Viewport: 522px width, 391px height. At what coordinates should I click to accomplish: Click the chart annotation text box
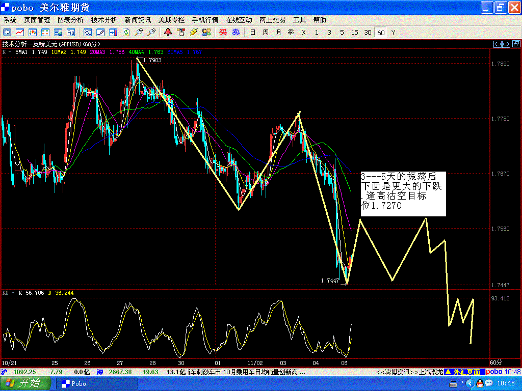tap(403, 193)
